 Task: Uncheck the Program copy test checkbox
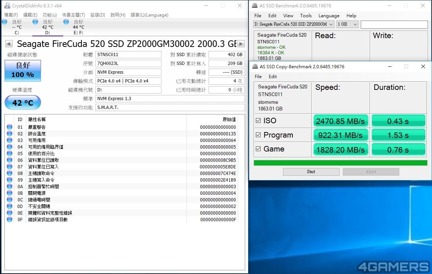pos(258,135)
